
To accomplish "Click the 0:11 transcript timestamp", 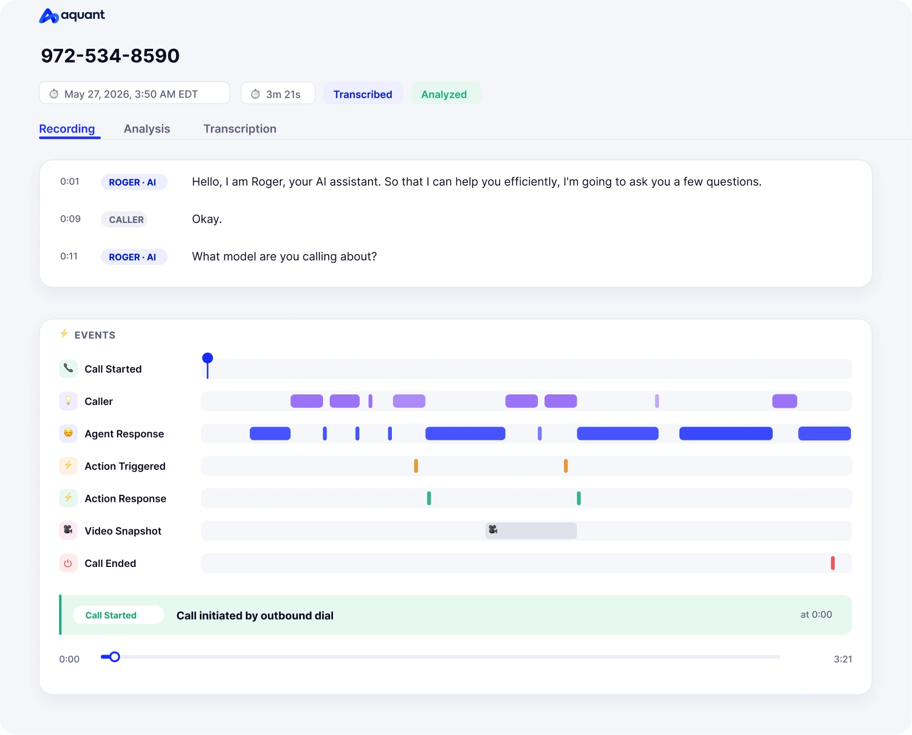I will [69, 256].
